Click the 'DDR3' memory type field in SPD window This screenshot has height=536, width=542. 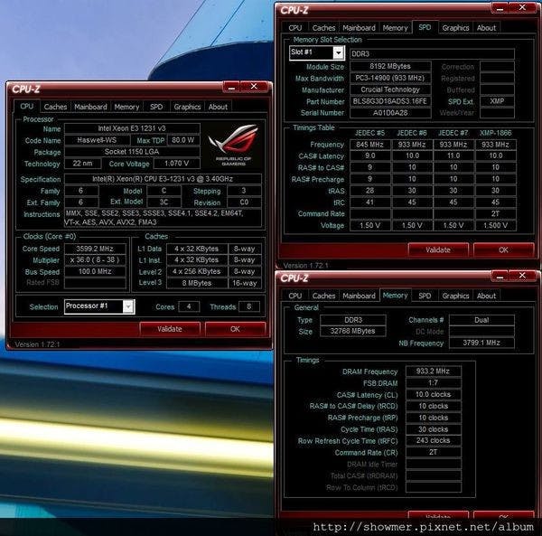pyautogui.click(x=432, y=53)
